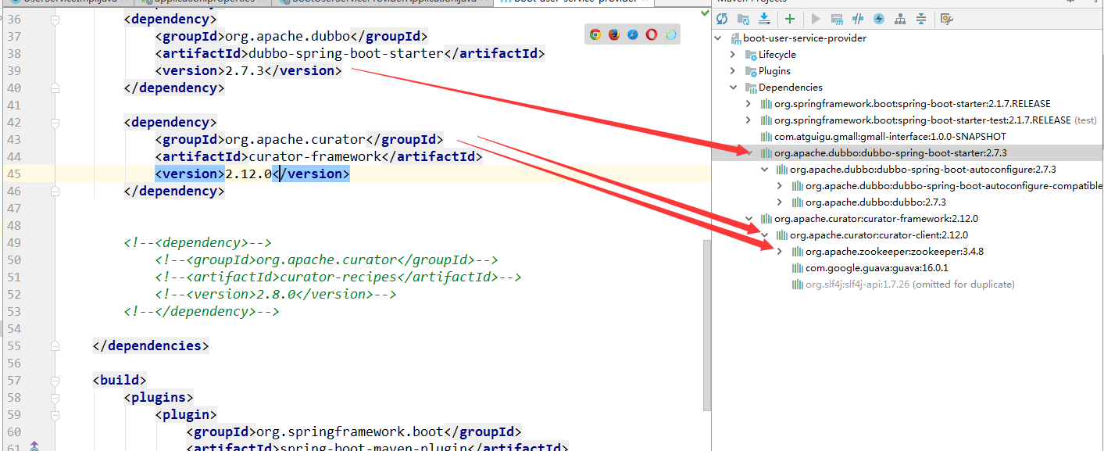Image resolution: width=1104 pixels, height=451 pixels.
Task: Collapse the Dependencies node
Action: [733, 87]
